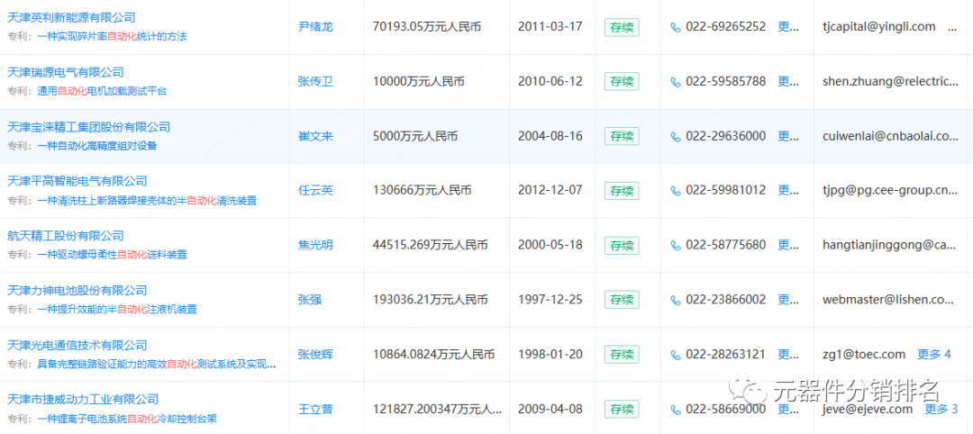Open legal representative 张传卫
973x434 pixels.
click(x=316, y=81)
